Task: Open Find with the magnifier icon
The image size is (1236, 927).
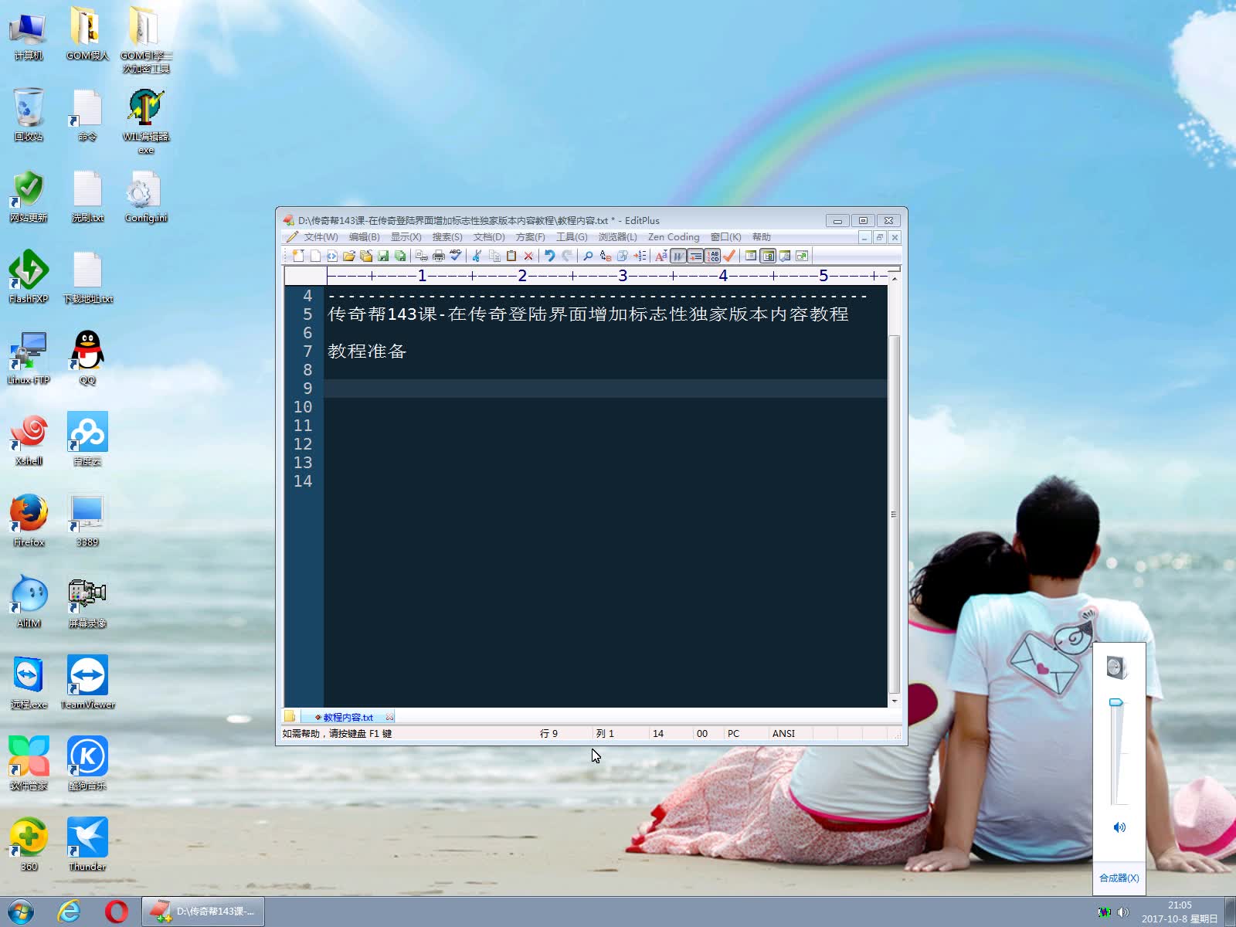Action: pyautogui.click(x=588, y=256)
